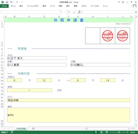Open the Name Box dropdown arrow
Viewport: 138px width, 134px height.
pos(60,12)
